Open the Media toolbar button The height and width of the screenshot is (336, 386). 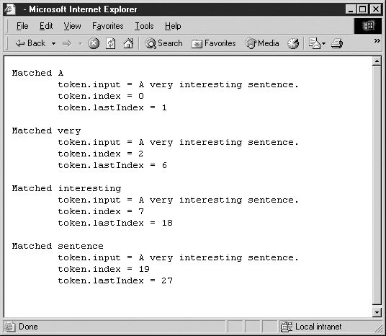262,43
